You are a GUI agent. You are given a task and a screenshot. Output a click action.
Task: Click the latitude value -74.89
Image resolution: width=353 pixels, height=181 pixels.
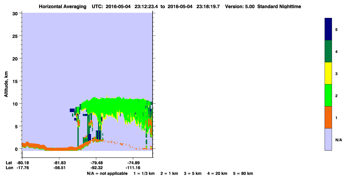(x=133, y=163)
